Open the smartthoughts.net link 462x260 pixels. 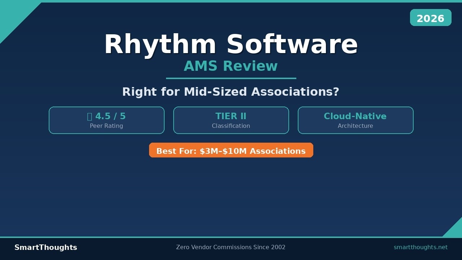coord(420,247)
